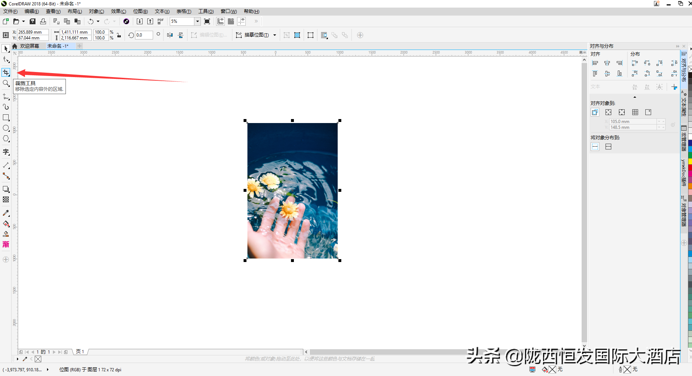Collapse the align options triangle
The width and height of the screenshot is (692, 376).
[x=634, y=97]
